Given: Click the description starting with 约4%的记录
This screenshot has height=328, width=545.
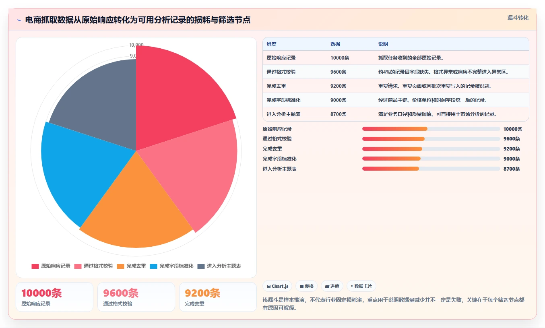Looking at the screenshot, I should 443,72.
